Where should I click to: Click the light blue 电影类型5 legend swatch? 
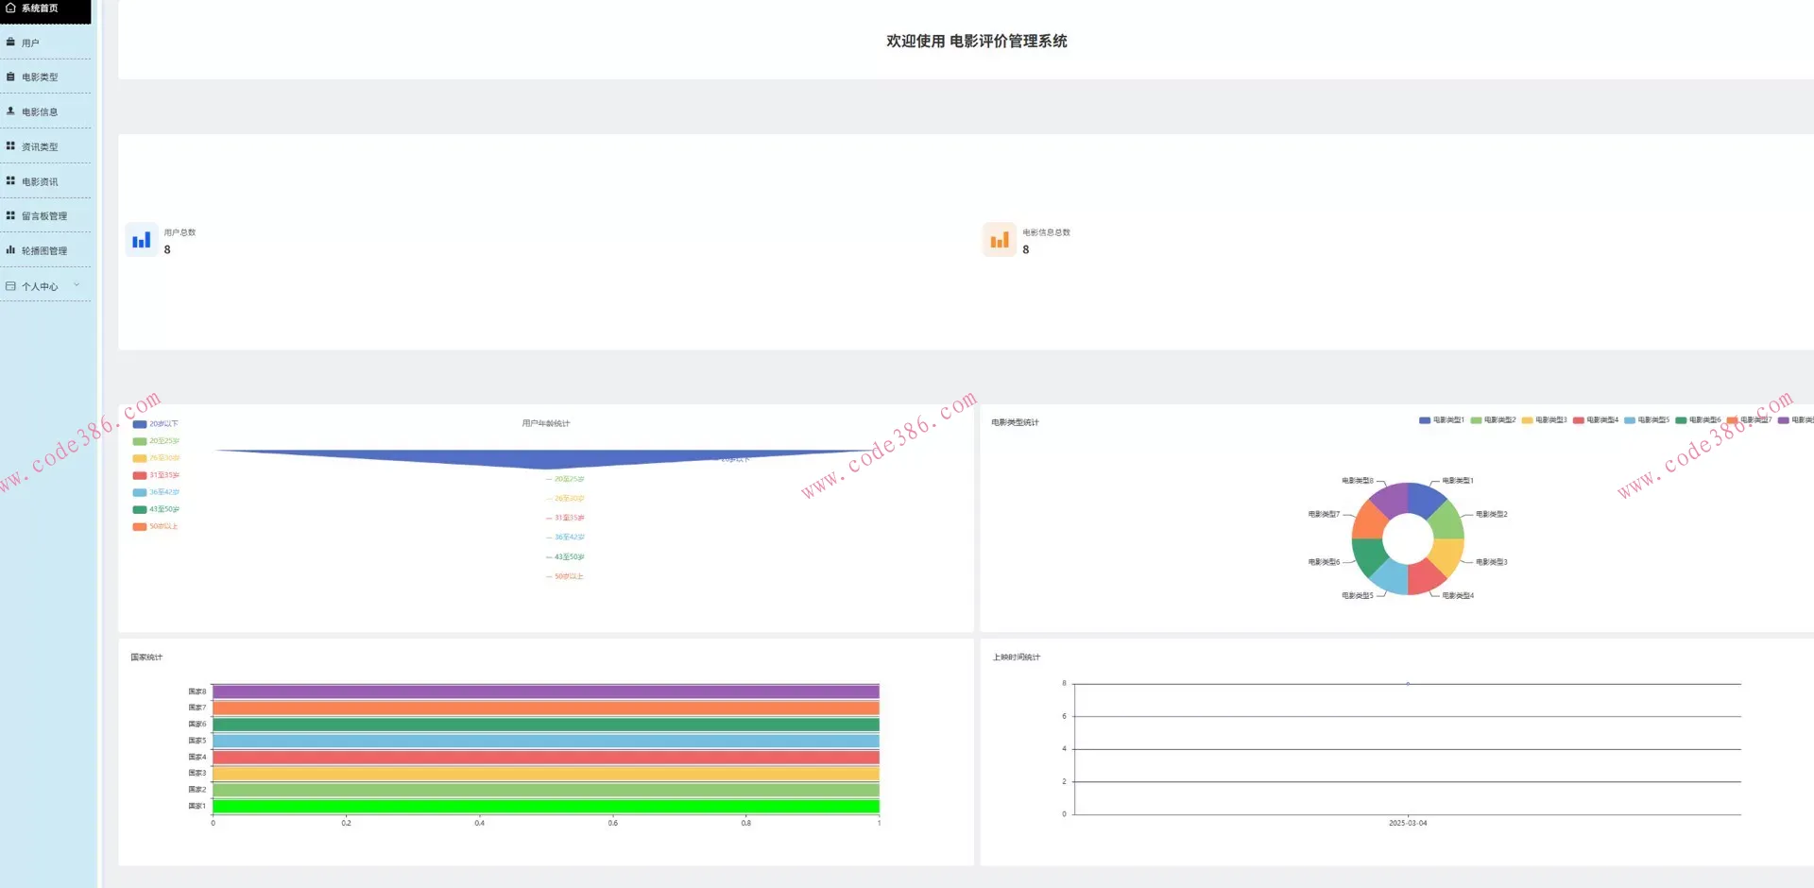pos(1630,420)
